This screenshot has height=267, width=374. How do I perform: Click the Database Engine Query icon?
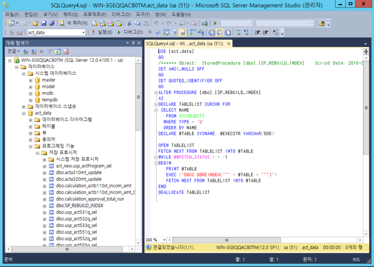[95, 23]
